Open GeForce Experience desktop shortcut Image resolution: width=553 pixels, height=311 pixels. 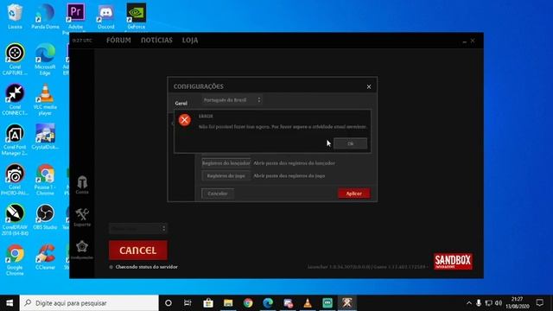pos(137,17)
